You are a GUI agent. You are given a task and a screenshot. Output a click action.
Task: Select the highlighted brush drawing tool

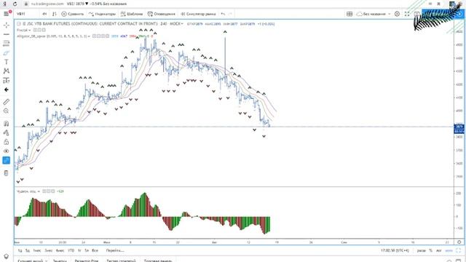pyautogui.click(x=6, y=53)
